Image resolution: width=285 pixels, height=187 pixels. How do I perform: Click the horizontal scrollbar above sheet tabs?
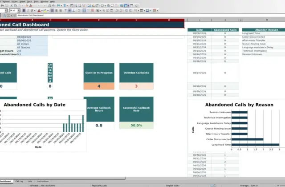click(62, 179)
